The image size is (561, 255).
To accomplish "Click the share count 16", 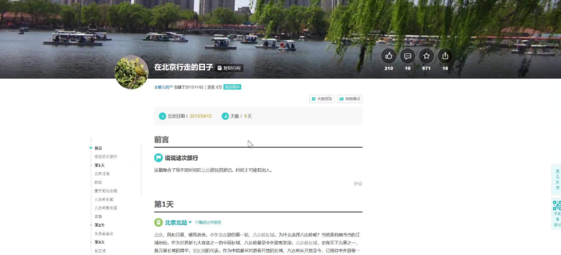I will 445,68.
